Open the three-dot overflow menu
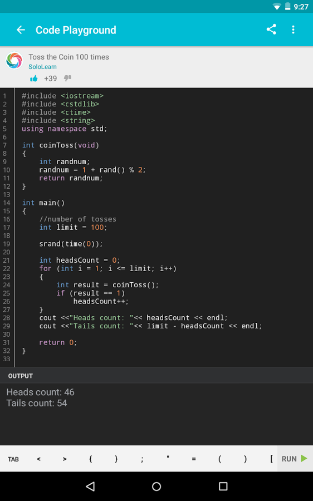Image resolution: width=313 pixels, height=501 pixels. 293,30
